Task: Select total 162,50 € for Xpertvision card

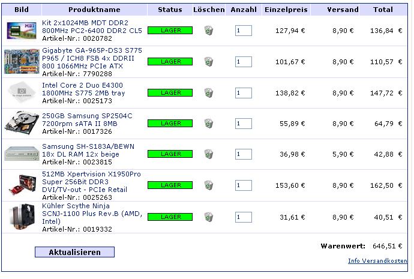Action: coord(386,185)
